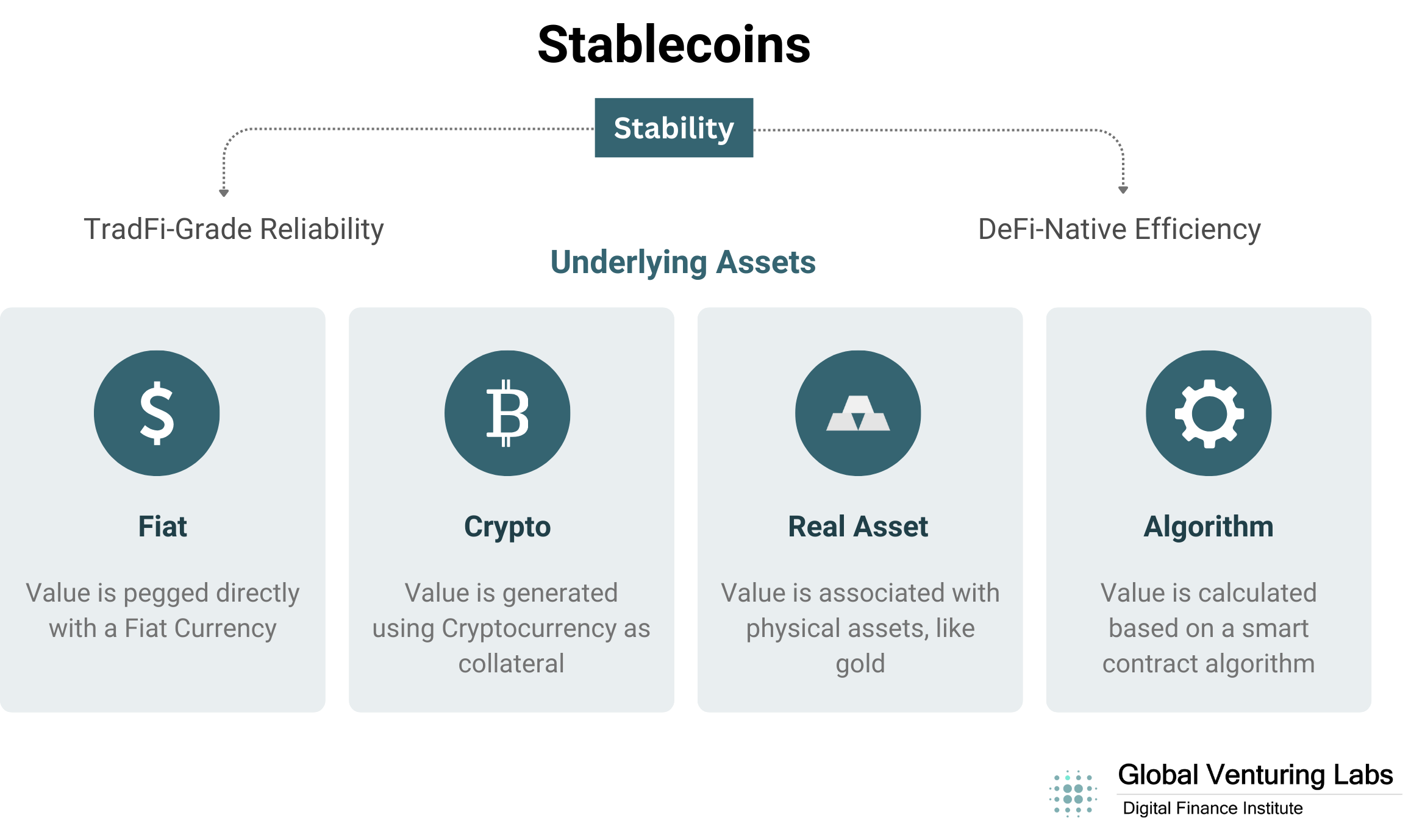Screen dimensions: 1411x829
Task: Select the Stablecoins title
Action: 674,44
